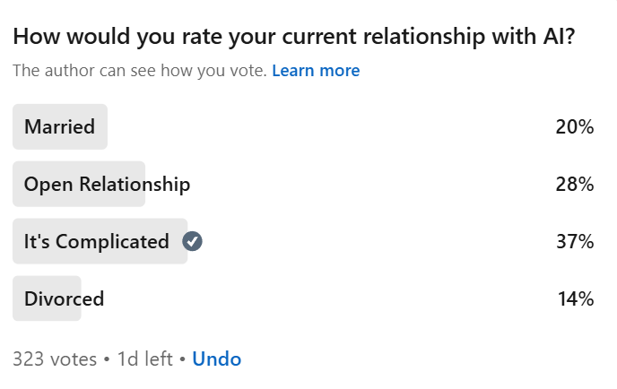Click the 1d left time remaining text
The image size is (617, 389).
[x=144, y=359]
